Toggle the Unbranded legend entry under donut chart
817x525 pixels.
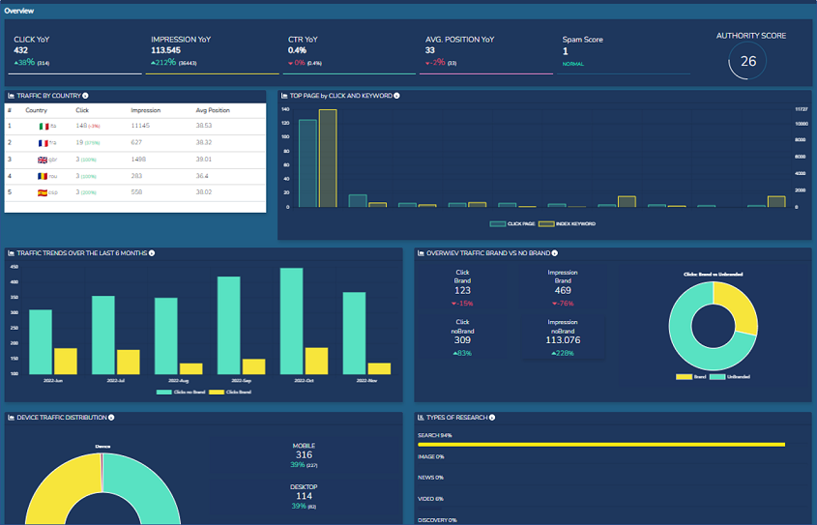(730, 376)
